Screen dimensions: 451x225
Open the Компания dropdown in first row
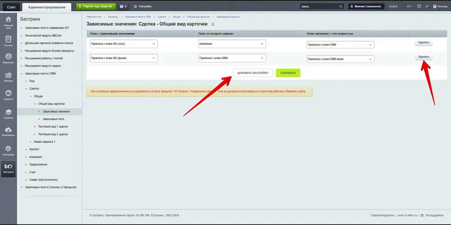click(x=232, y=44)
